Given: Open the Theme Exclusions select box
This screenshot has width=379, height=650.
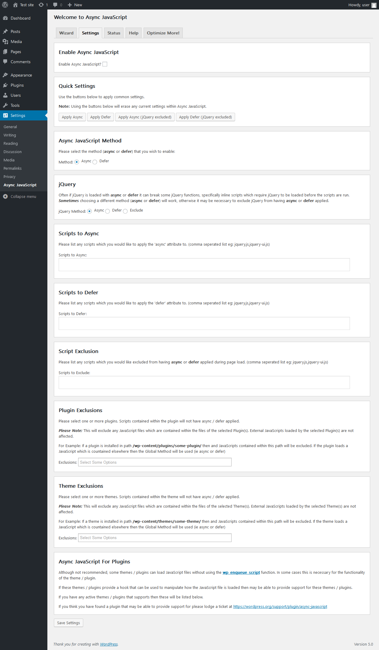Looking at the screenshot, I should (155, 538).
